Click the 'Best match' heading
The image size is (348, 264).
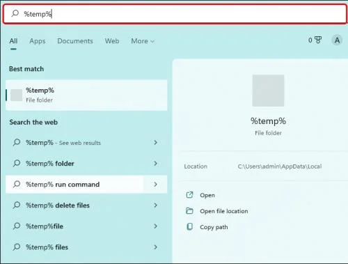(x=26, y=69)
